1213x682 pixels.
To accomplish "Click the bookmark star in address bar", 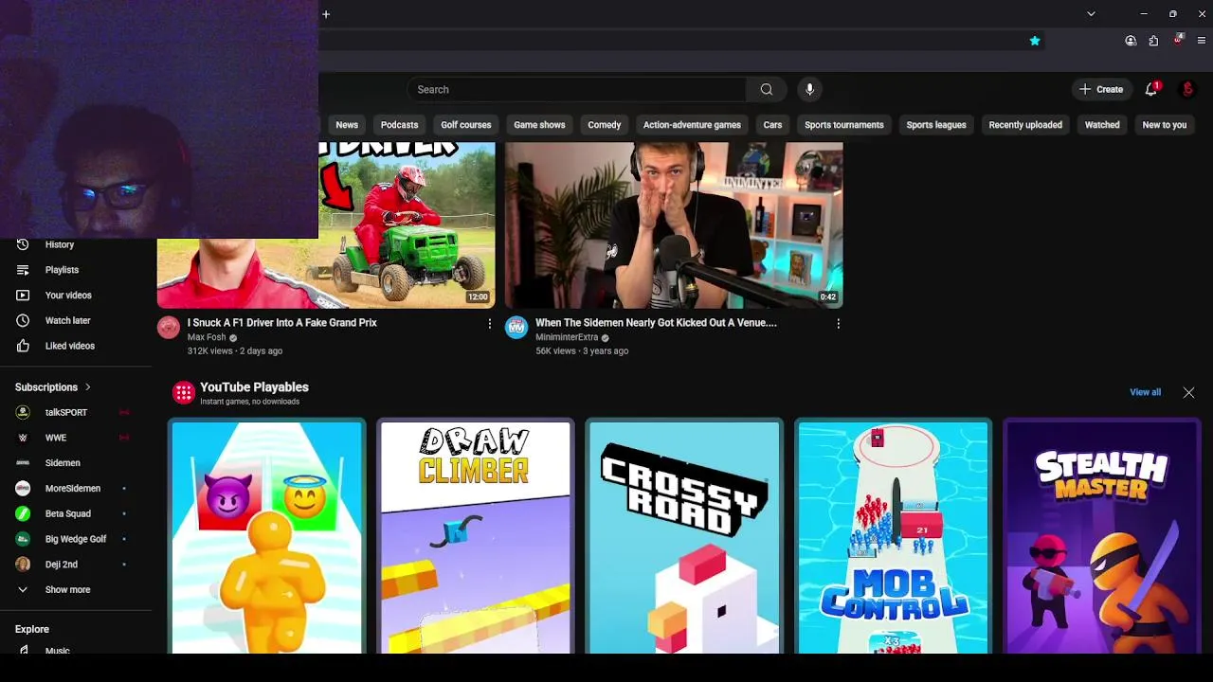I will (x=1035, y=41).
